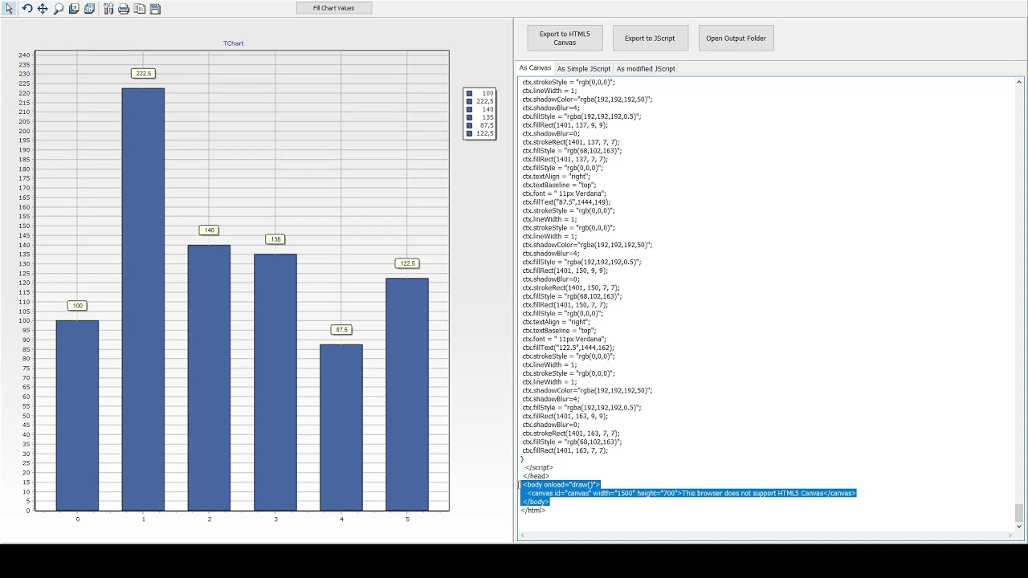Screen dimensions: 1028x578
Task: Toggle the 3D view icon
Action: click(89, 9)
